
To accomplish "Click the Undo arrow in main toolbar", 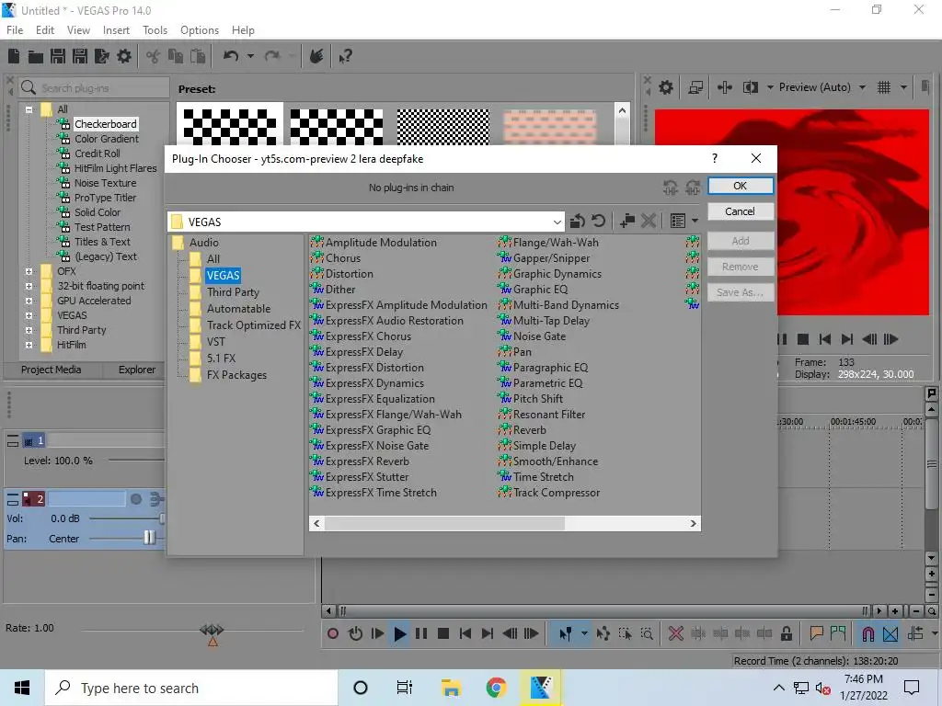I will coord(231,56).
